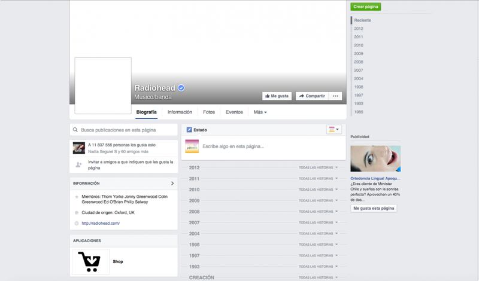The height and width of the screenshot is (281, 479).
Task: Click the Compartir button
Action: 312,96
